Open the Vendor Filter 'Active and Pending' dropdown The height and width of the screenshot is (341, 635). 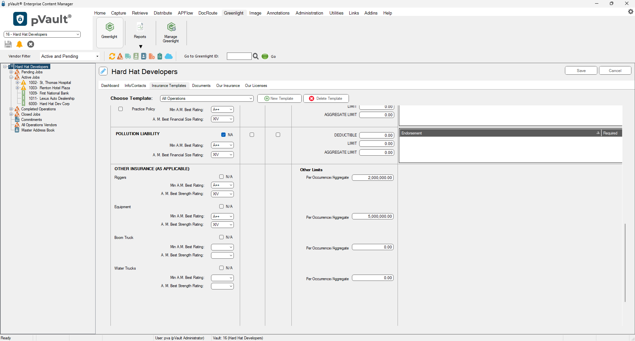(70, 57)
